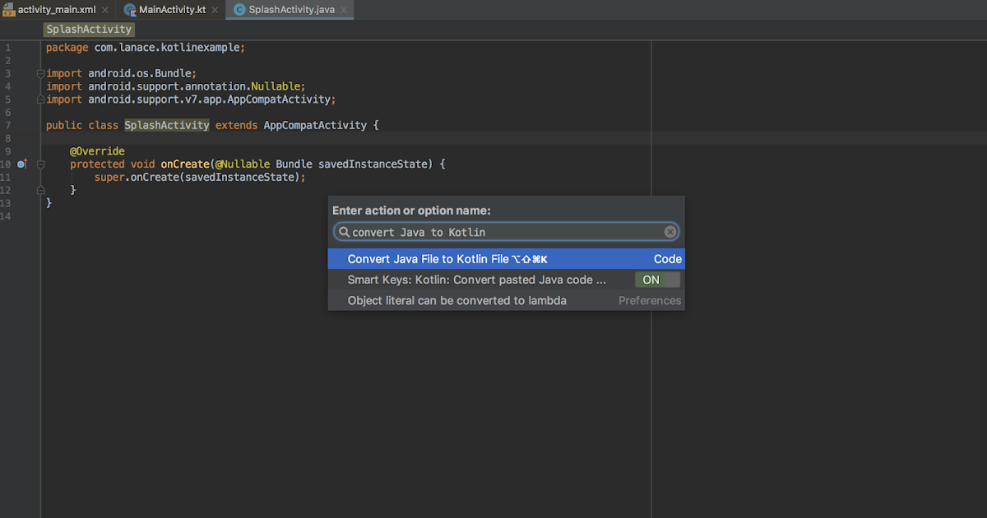Viewport: 987px width, 518px height.
Task: Click the onCreate method name
Action: click(185, 164)
